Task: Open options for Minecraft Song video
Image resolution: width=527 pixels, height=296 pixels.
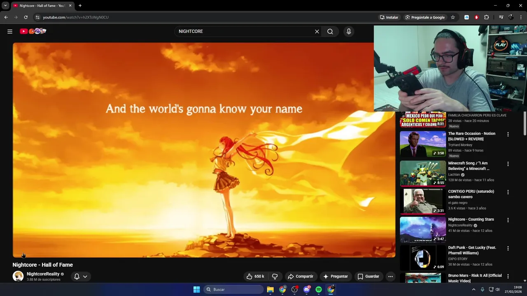Action: coord(508,164)
